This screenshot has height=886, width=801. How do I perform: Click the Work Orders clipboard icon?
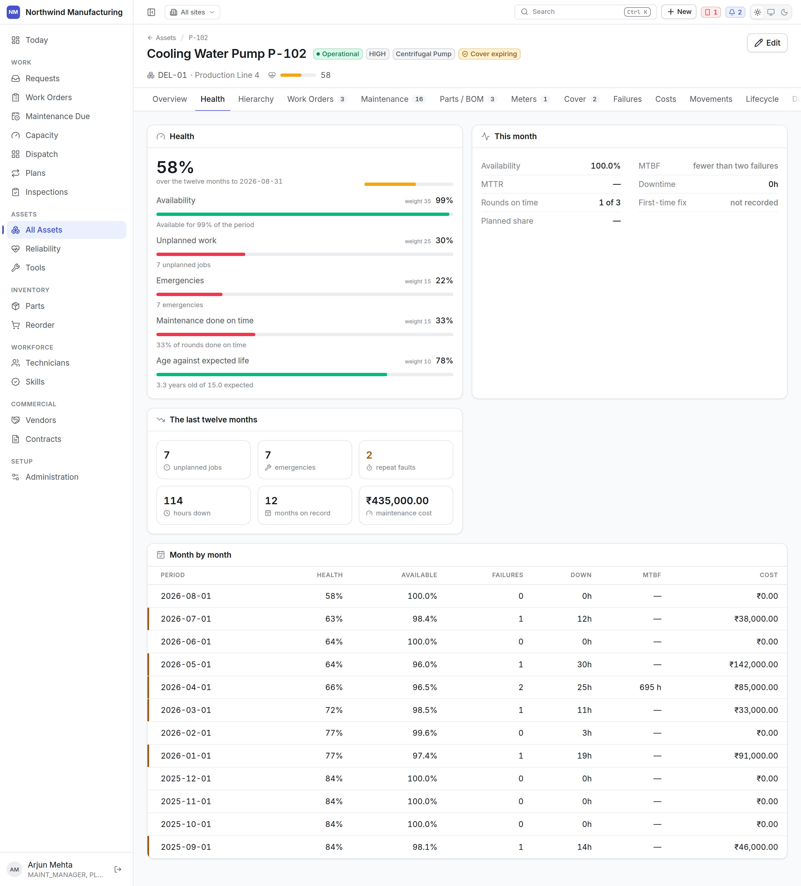point(16,97)
